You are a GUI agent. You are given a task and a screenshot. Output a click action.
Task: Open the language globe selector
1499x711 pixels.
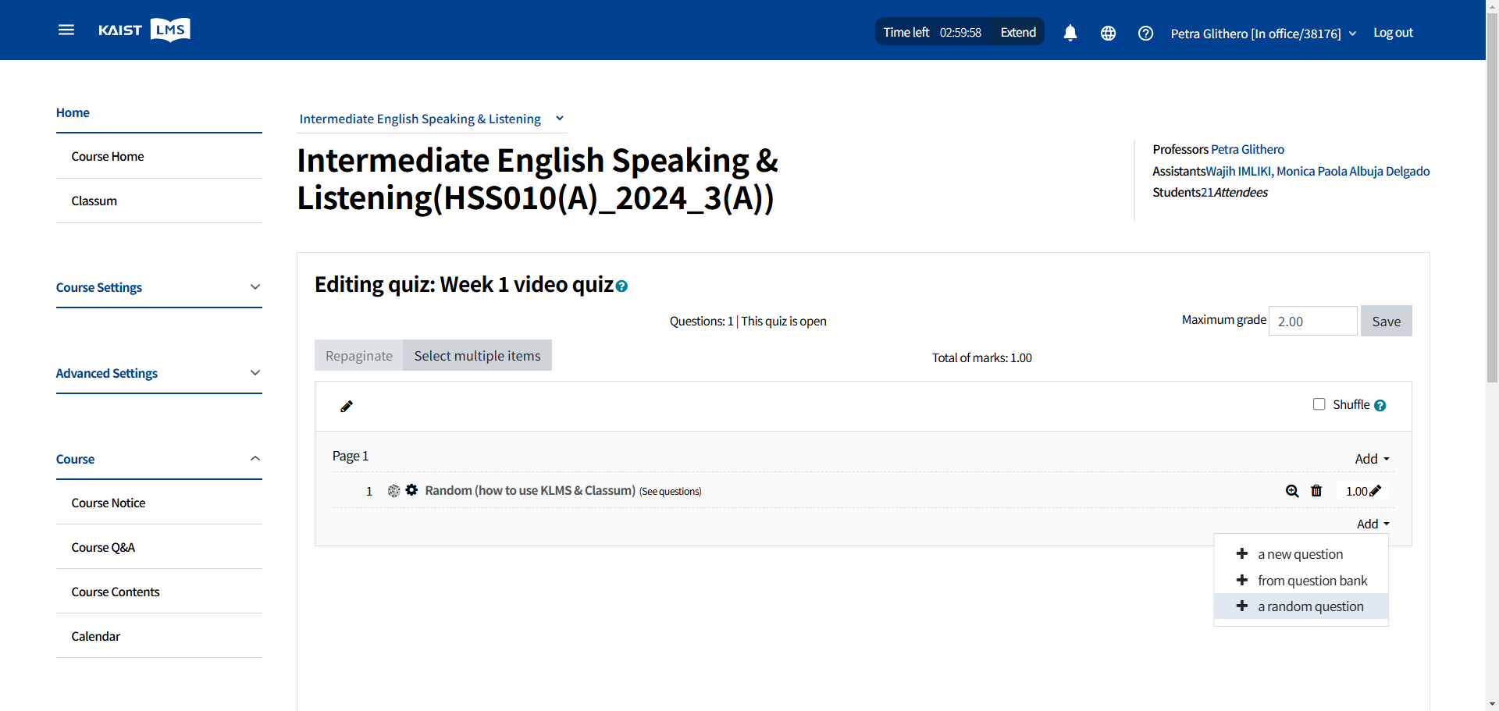(1108, 33)
